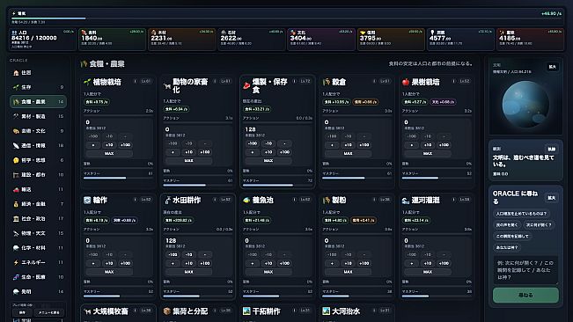Click -10 on the 水田耕作 card
This screenshot has width=573, height=322.
coord(189,254)
